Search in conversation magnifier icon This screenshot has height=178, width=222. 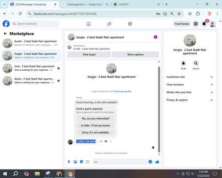tap(196, 63)
